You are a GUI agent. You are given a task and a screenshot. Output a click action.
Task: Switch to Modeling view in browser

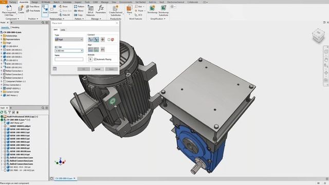(x=15, y=27)
